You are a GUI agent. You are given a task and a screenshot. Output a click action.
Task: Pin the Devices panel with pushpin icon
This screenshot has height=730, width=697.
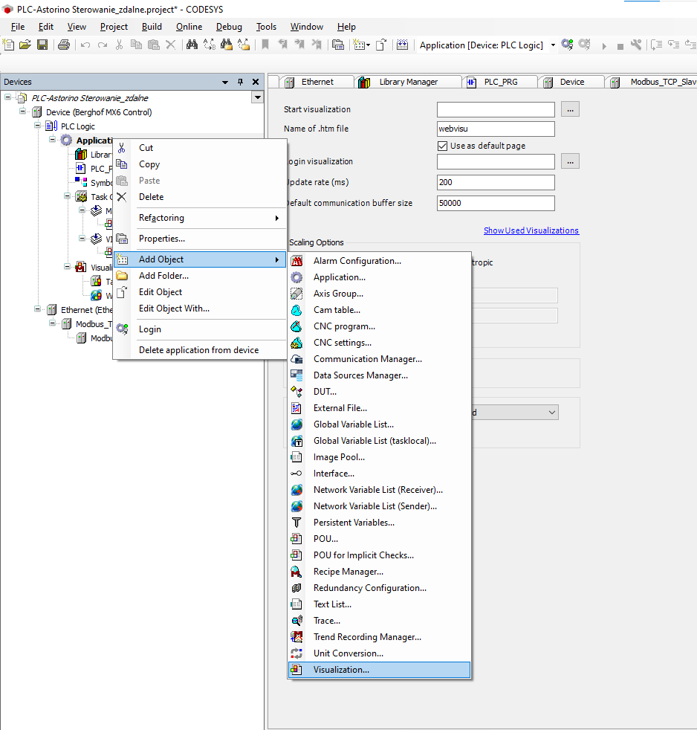(x=241, y=82)
